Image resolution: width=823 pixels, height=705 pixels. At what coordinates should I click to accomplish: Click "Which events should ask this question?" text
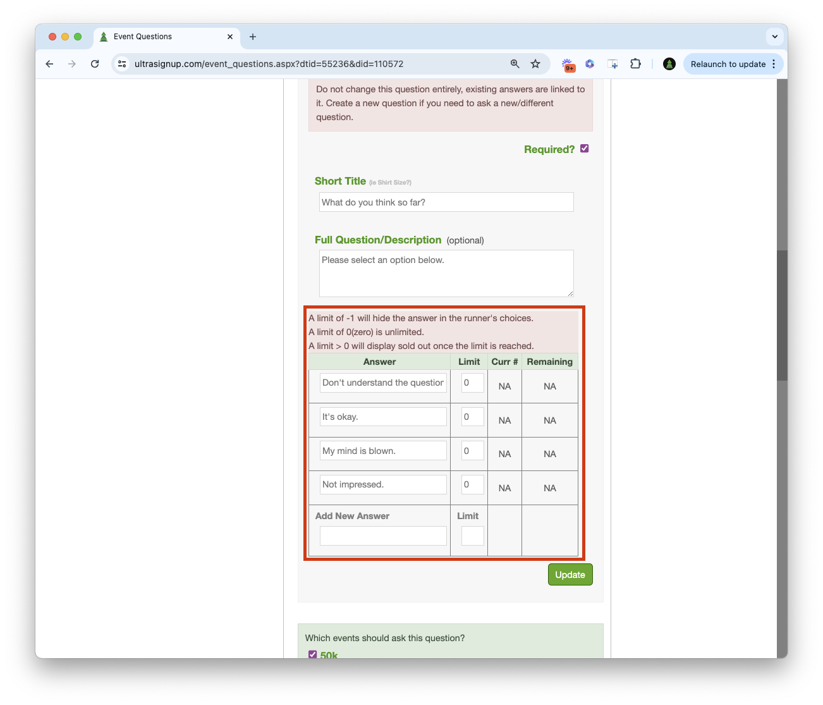point(385,638)
